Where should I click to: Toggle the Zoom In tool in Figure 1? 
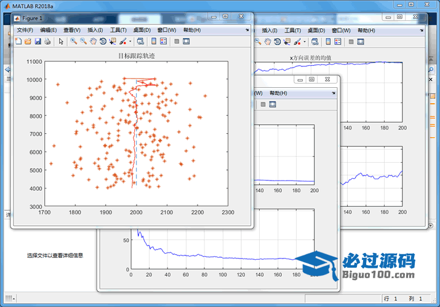[73, 41]
